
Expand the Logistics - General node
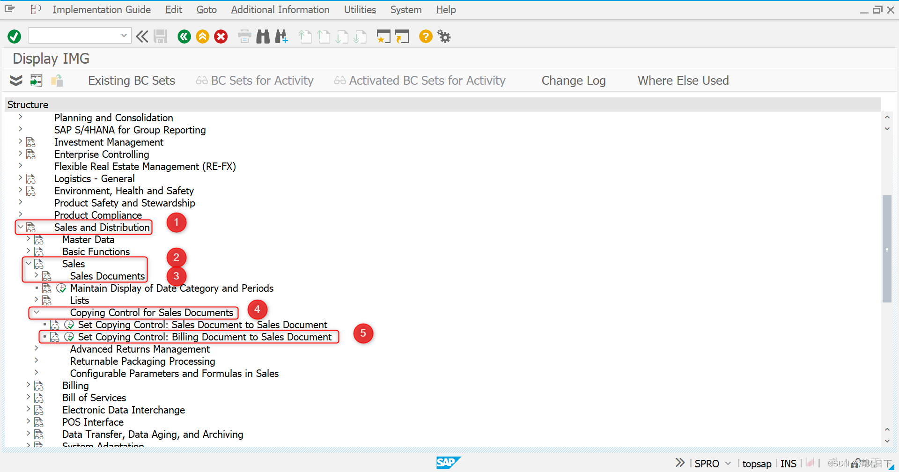[20, 178]
